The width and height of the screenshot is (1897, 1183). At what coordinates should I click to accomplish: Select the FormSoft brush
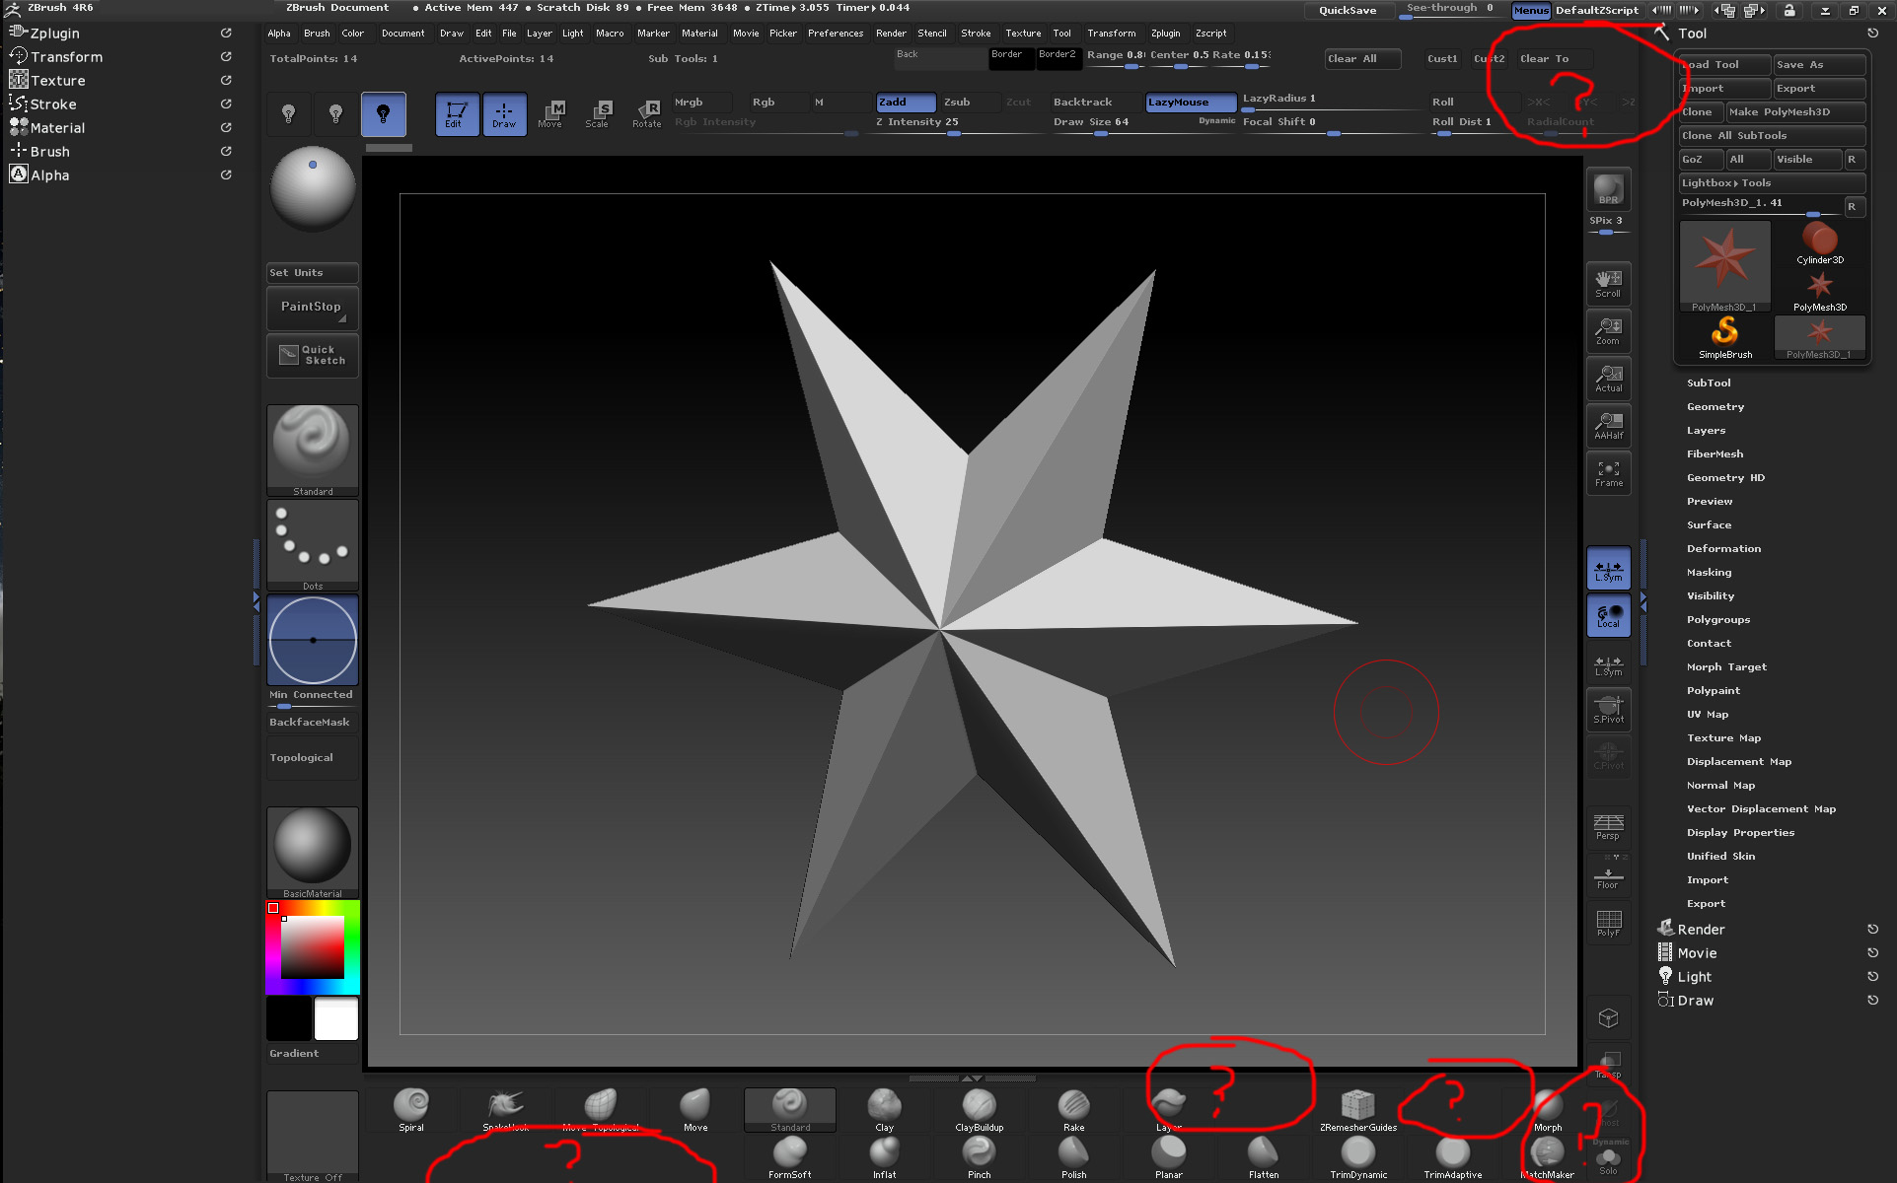[790, 1157]
